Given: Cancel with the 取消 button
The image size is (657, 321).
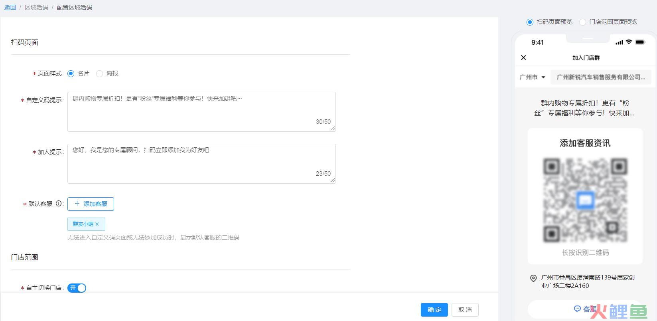Looking at the screenshot, I should [x=465, y=310].
